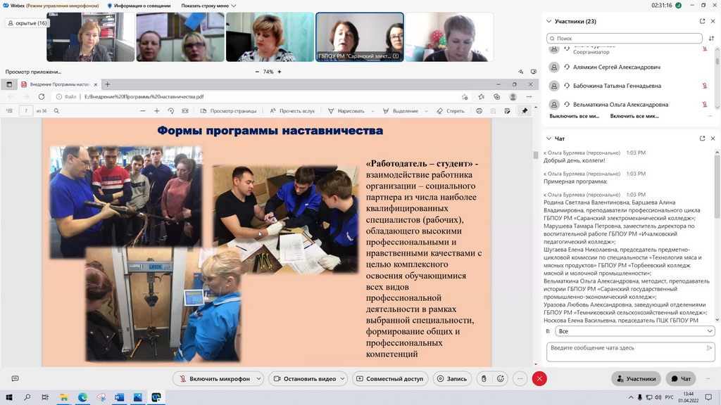Toggle Запись recording button

click(x=451, y=378)
